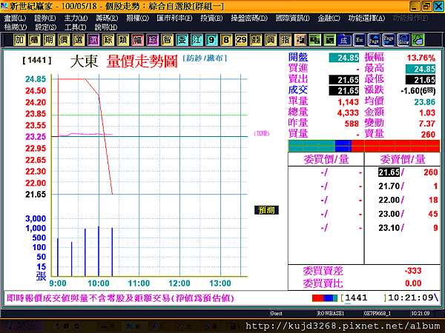Viewport: 445px width, 333px height.
Task: Open the 畫面(L) menu
Action: tap(15, 18)
